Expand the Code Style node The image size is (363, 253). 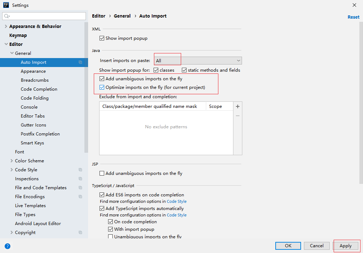[x=11, y=170]
